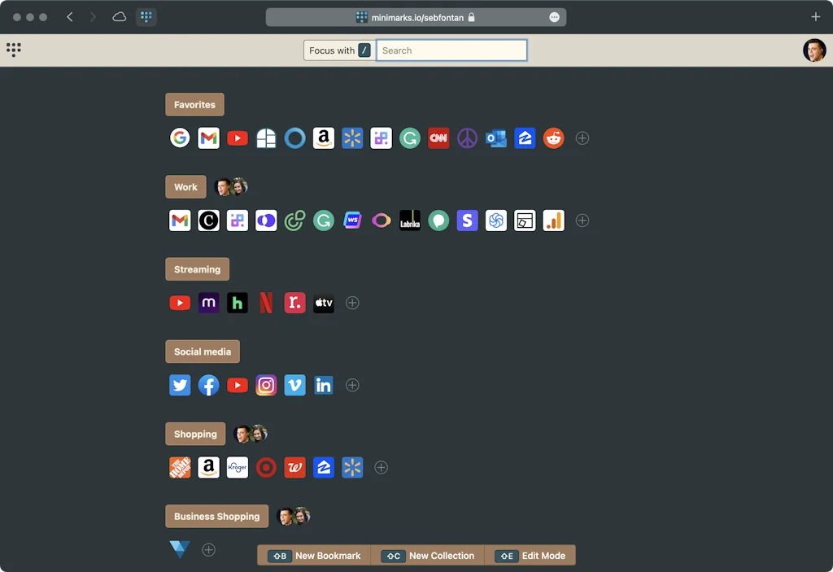Select the Social media collection label
The height and width of the screenshot is (572, 833).
tap(203, 352)
